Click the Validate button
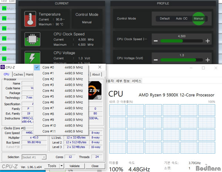The height and width of the screenshot is (172, 222). point(74,166)
